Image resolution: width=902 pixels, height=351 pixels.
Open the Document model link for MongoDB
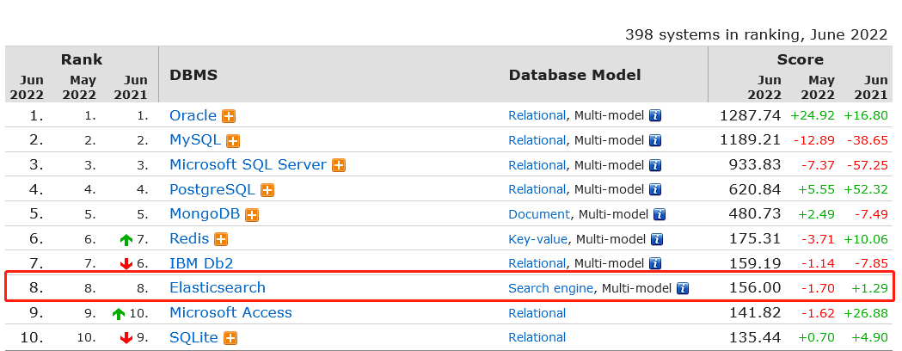pos(539,214)
